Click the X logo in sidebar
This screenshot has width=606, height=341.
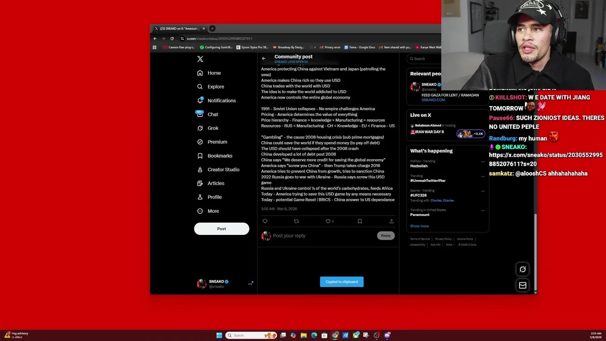200,59
